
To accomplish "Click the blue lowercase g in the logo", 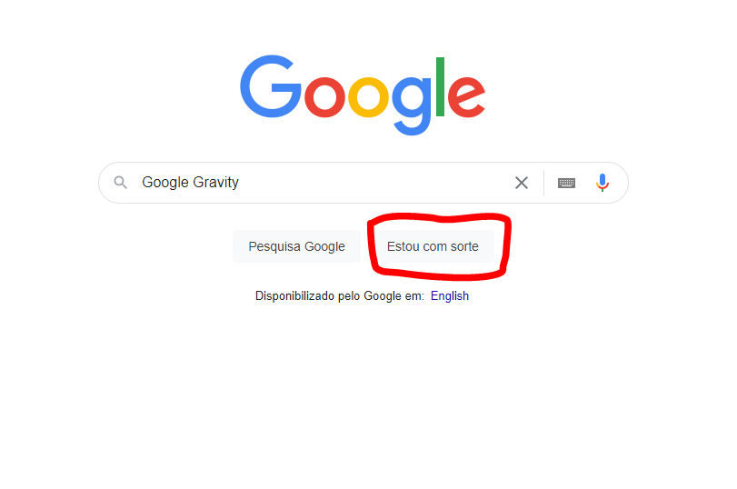I will click(412, 105).
